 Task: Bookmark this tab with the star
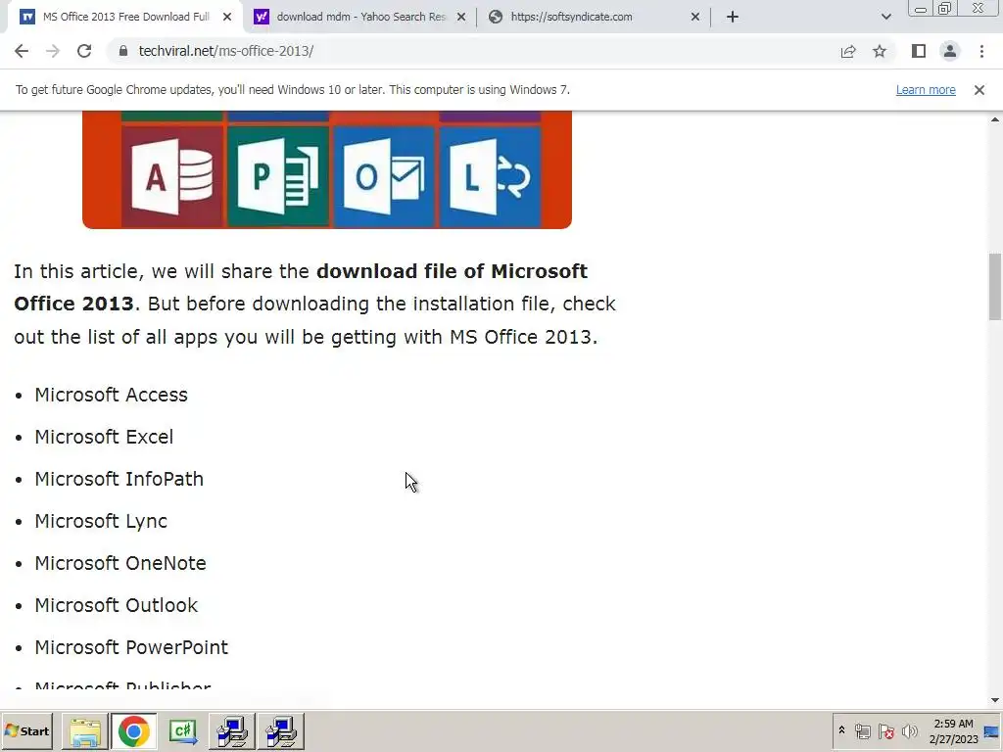pos(880,51)
